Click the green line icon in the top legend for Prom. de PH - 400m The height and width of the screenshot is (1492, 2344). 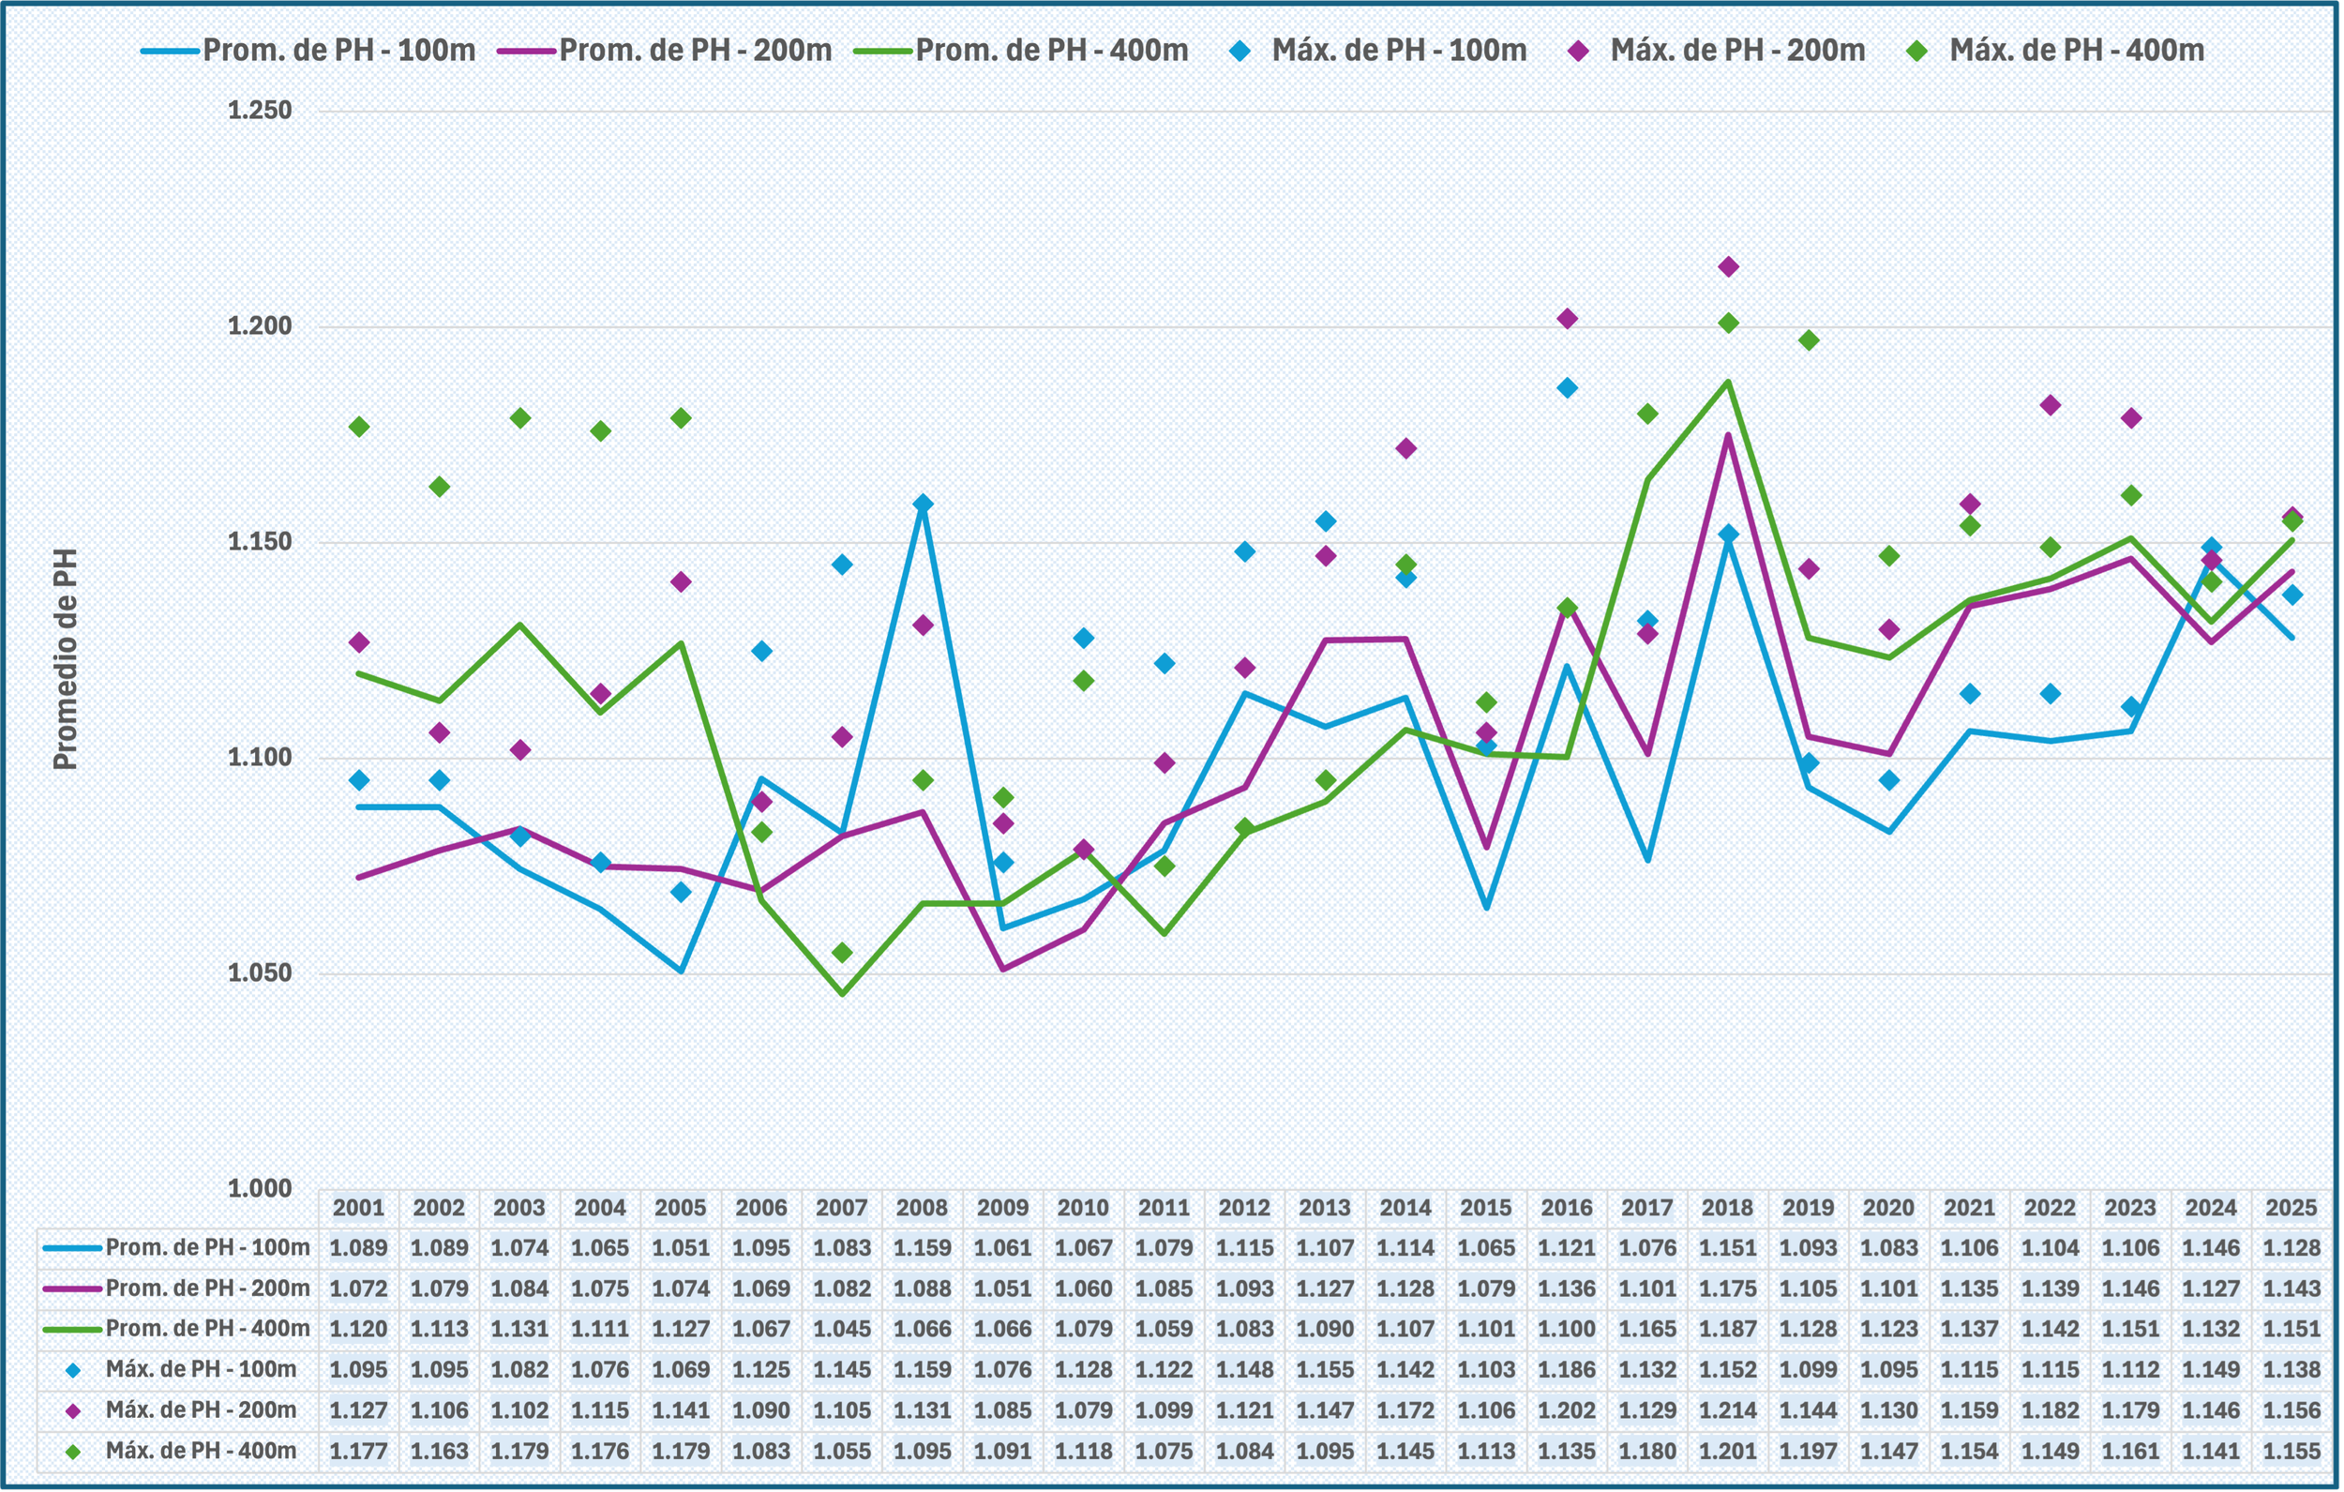point(883,51)
